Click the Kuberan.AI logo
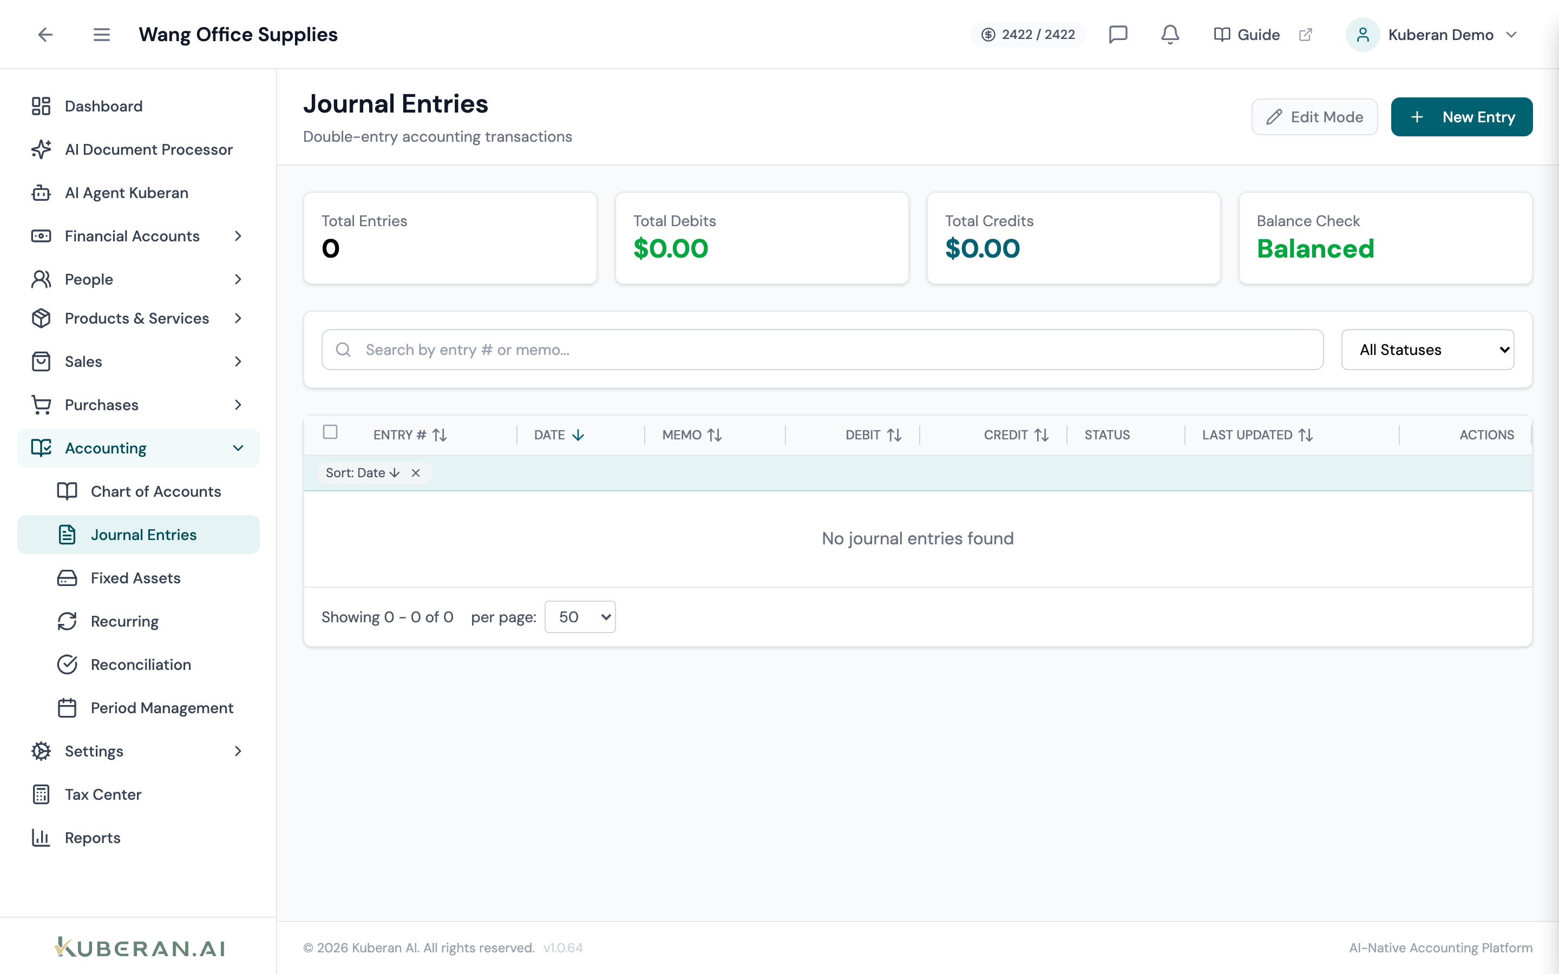 click(140, 947)
